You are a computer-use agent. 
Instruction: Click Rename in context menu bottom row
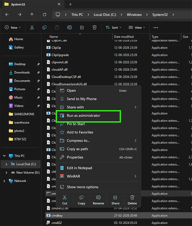[x=98, y=200]
